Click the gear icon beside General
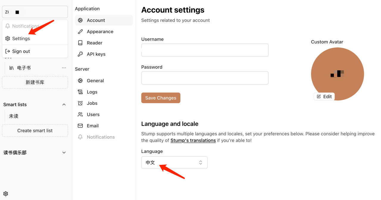 pos(80,81)
